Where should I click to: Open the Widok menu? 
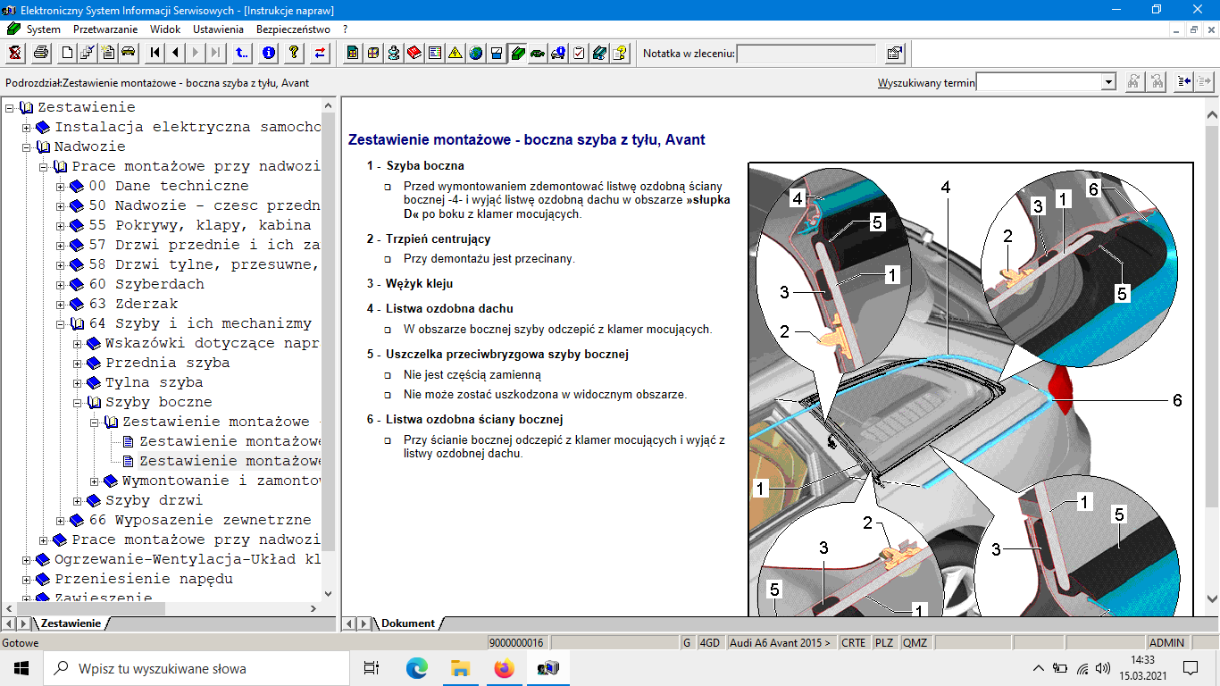pos(165,29)
